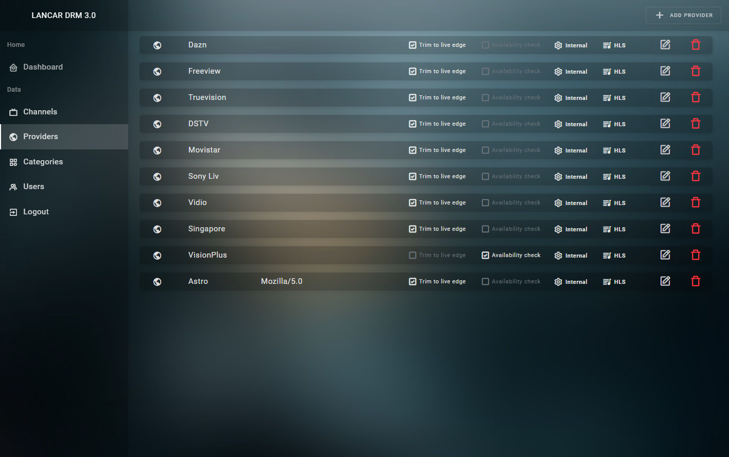
Task: Click the Sony Liv provider name
Action: click(204, 176)
